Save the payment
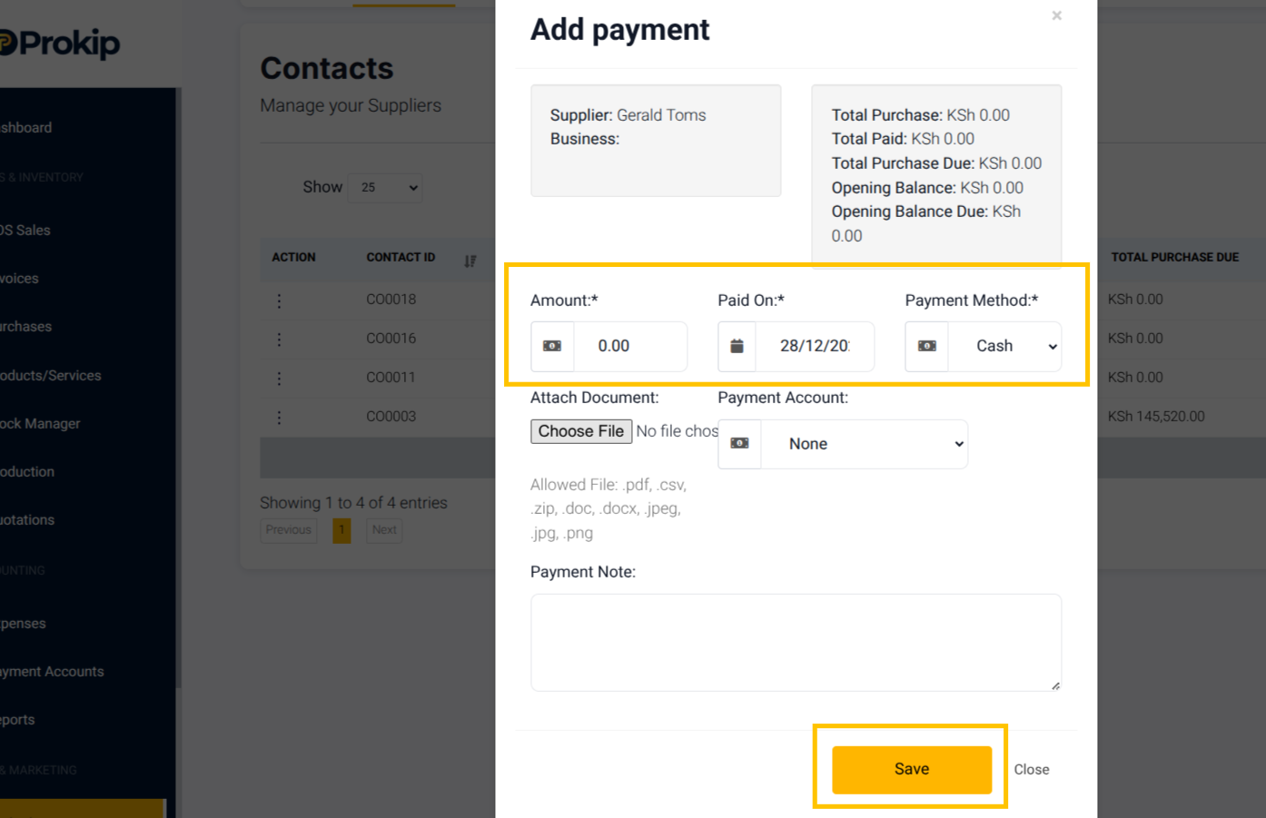 (x=912, y=770)
